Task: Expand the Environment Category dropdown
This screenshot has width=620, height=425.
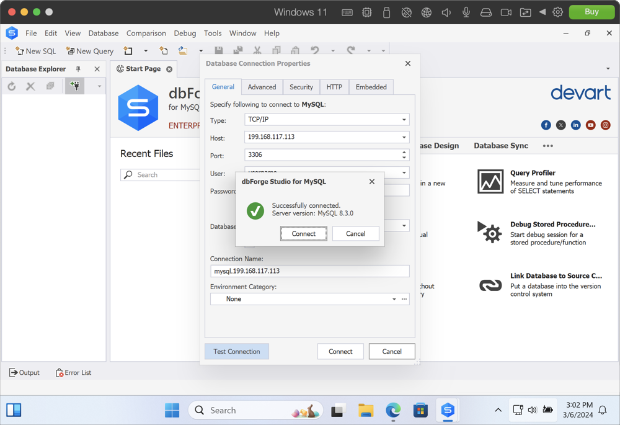Action: [394, 299]
